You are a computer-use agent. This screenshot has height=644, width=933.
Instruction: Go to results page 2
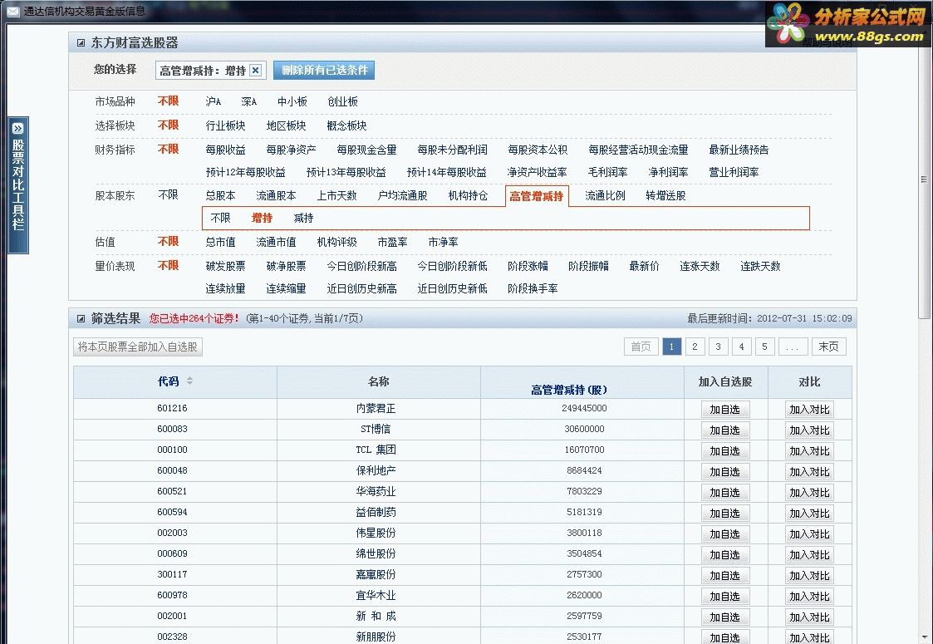(695, 347)
